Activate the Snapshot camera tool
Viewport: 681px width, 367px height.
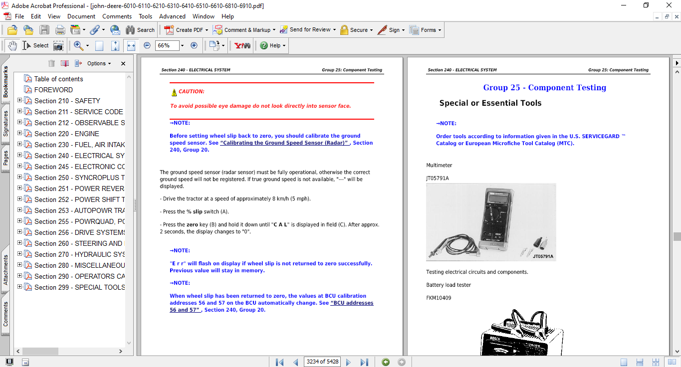(58, 45)
